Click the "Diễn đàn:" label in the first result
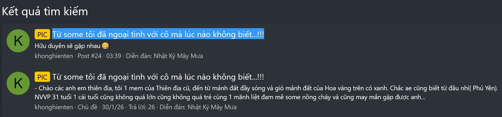502x117 pixels. pyautogui.click(x=139, y=56)
